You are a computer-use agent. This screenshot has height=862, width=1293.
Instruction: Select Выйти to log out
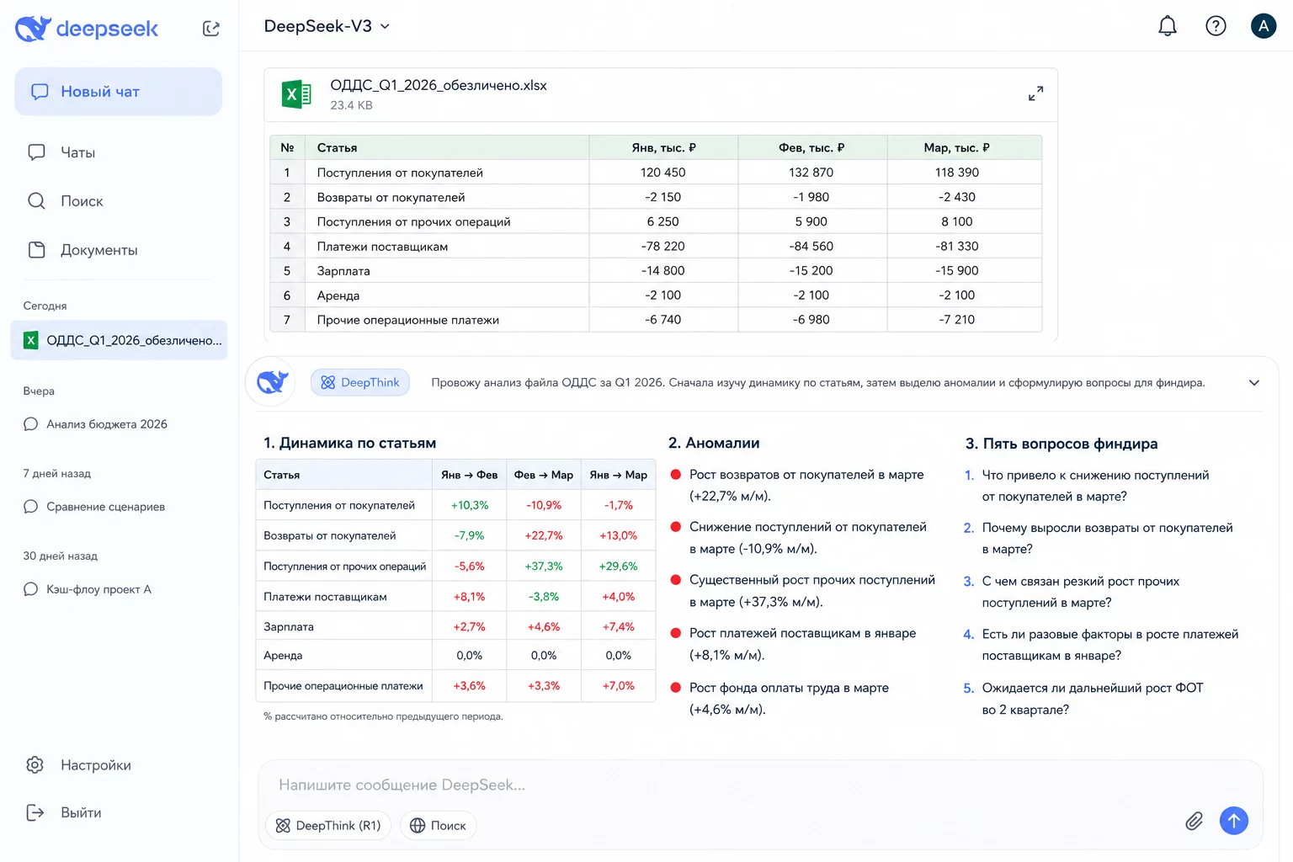click(81, 812)
